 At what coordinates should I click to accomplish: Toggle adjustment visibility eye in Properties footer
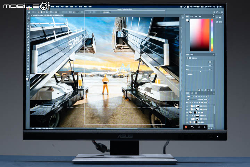pos(208,90)
